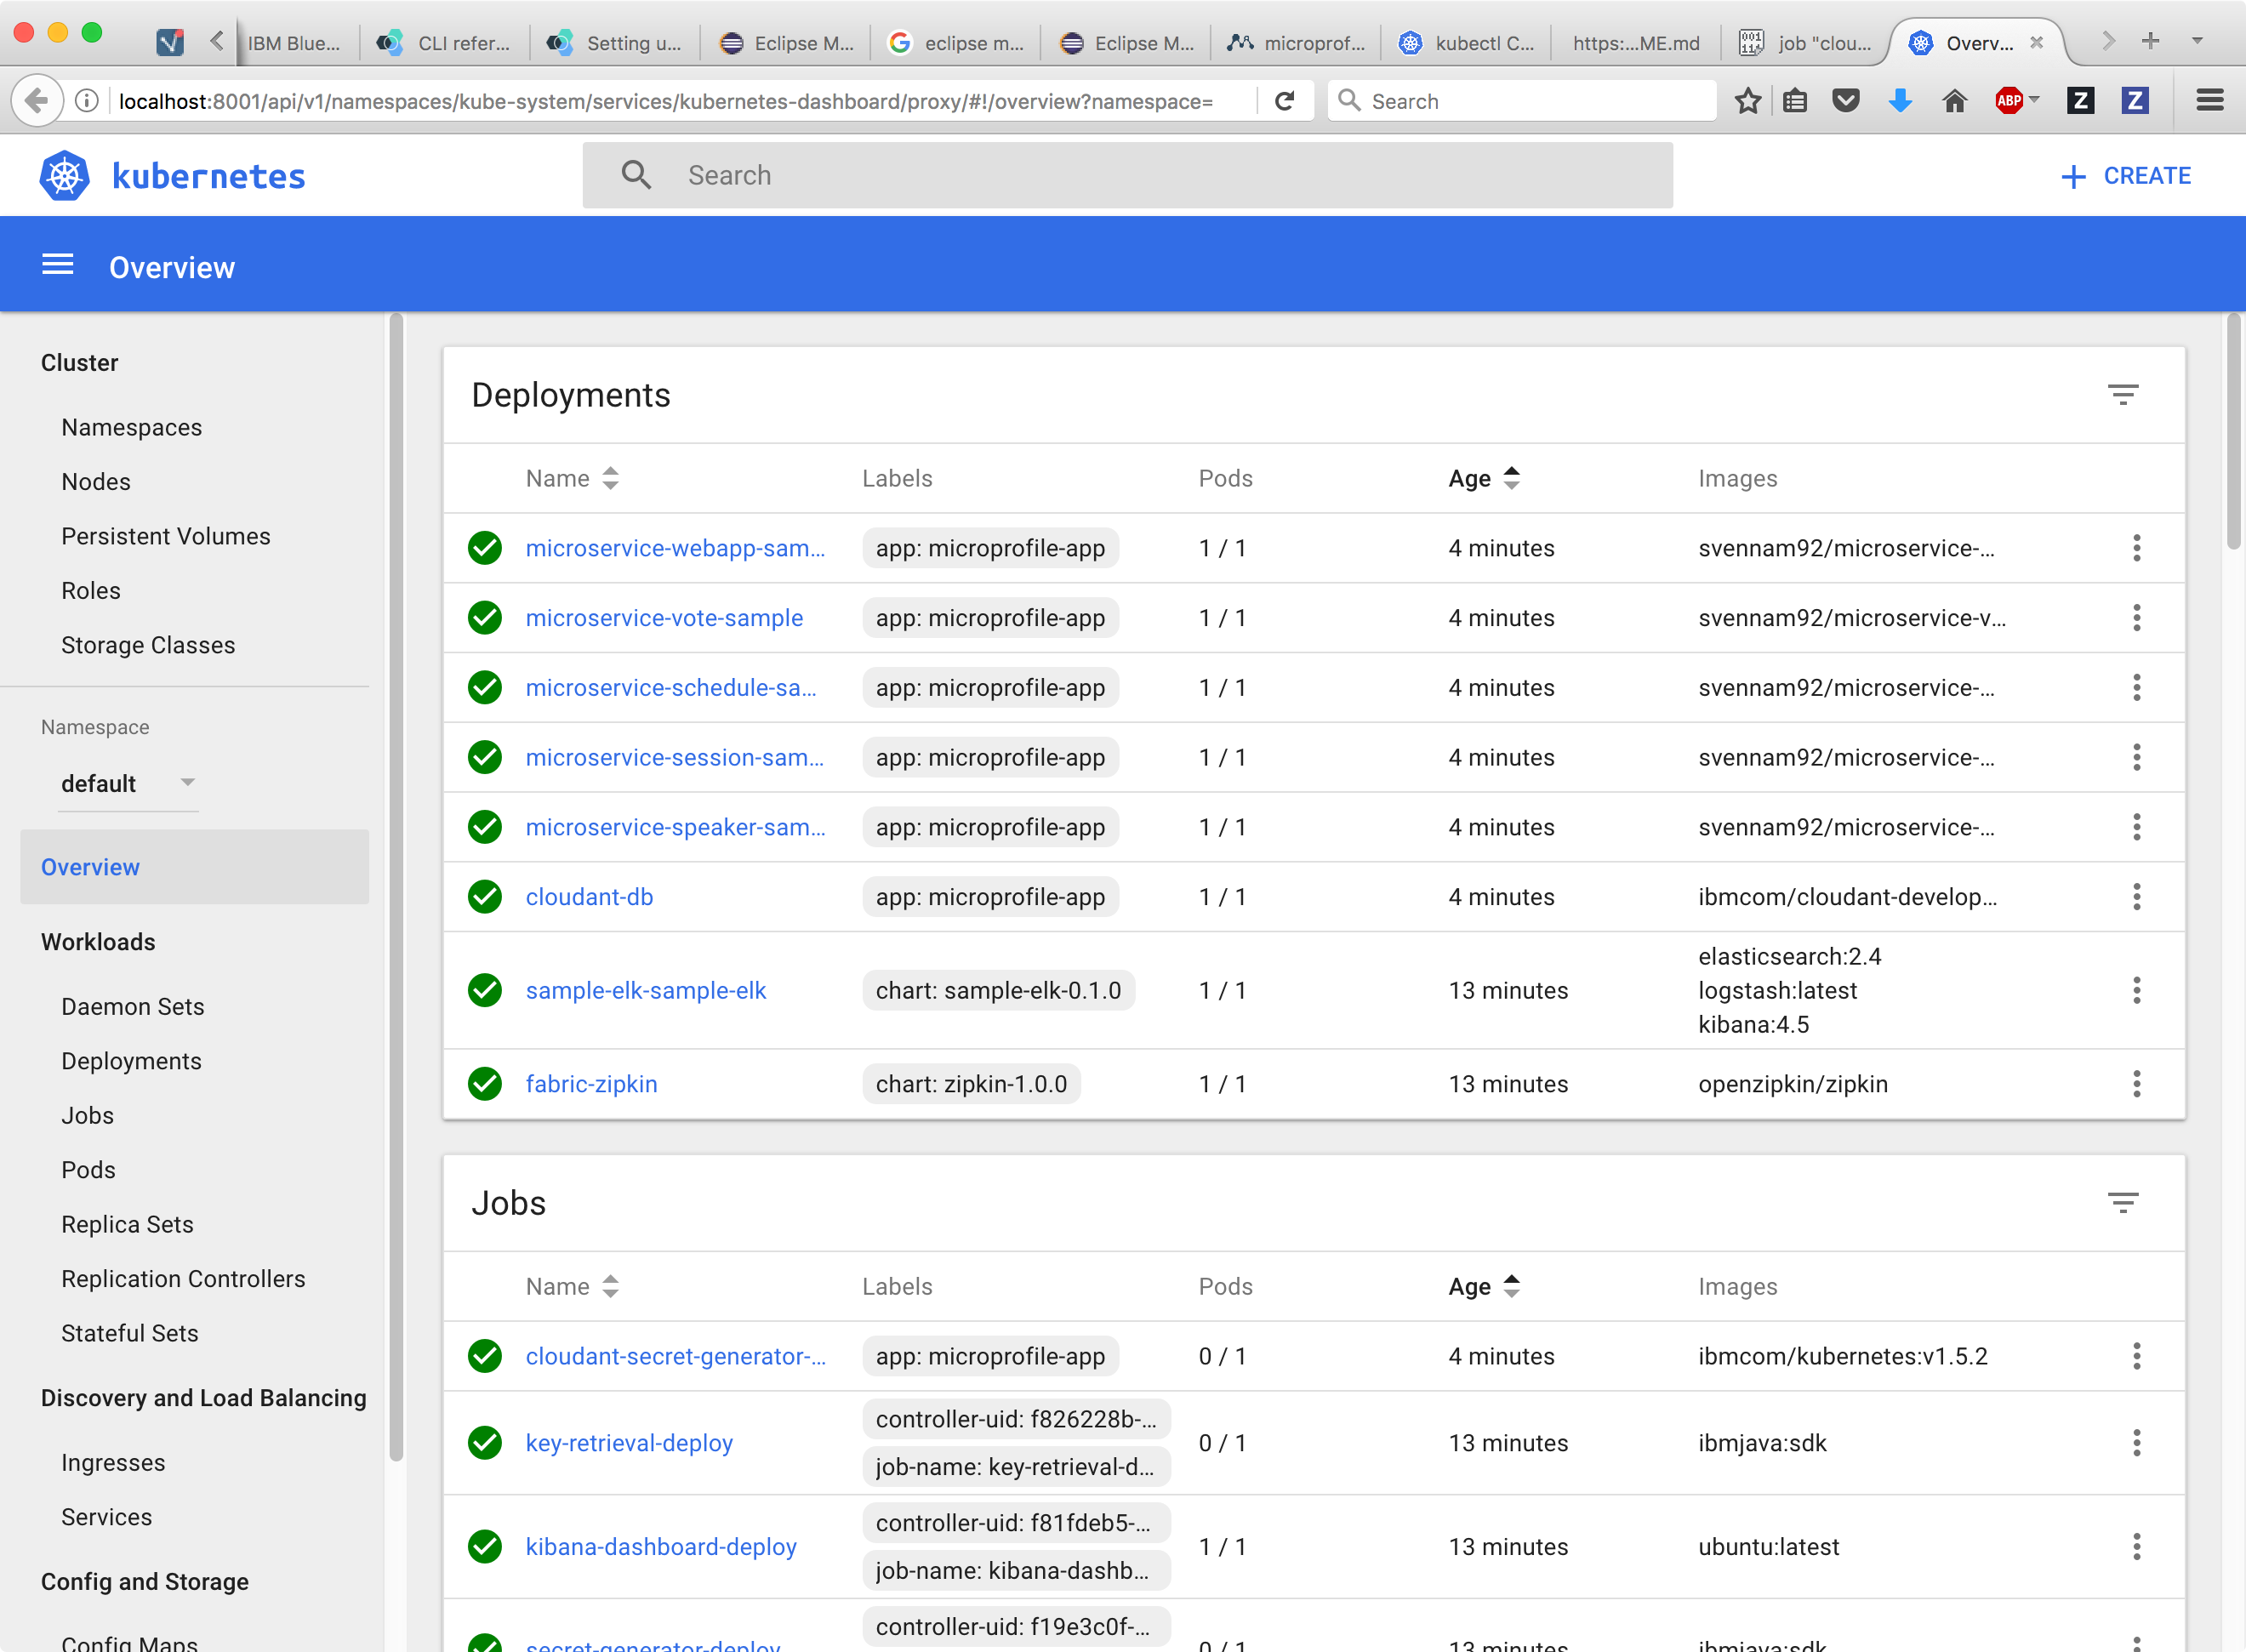Click the CREATE button

2126,176
